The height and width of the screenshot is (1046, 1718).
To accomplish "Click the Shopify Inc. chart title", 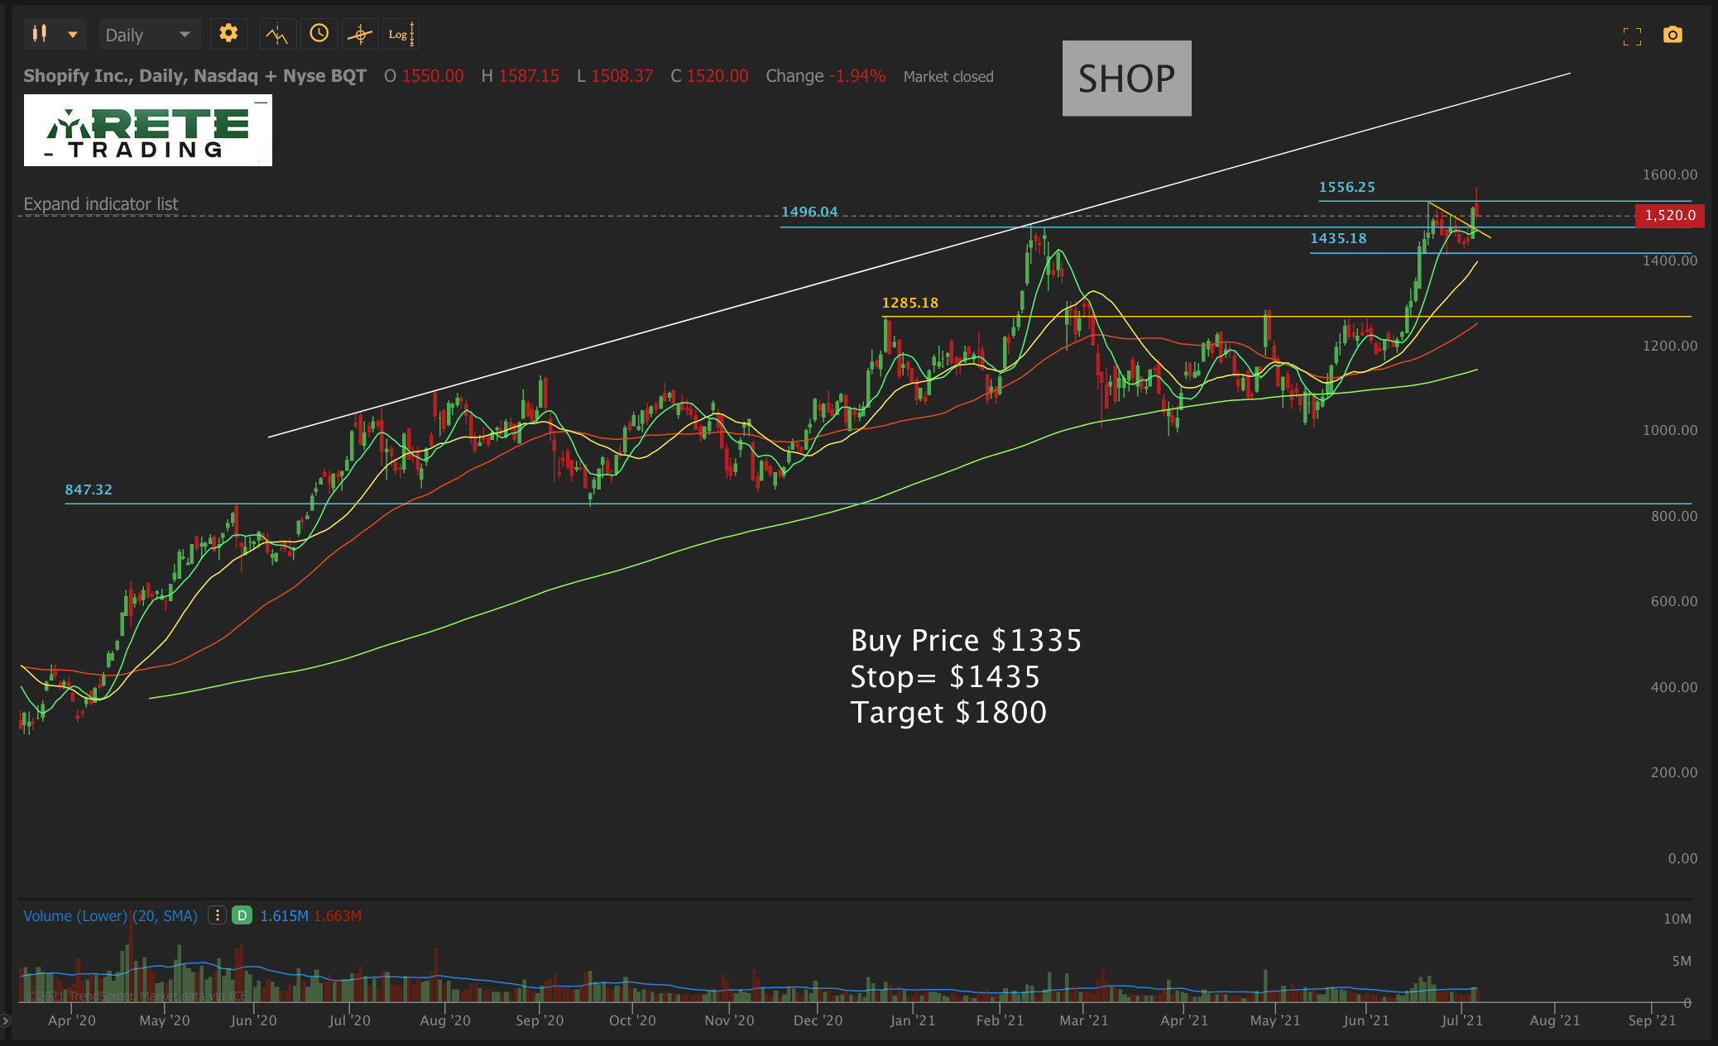I will click(194, 76).
